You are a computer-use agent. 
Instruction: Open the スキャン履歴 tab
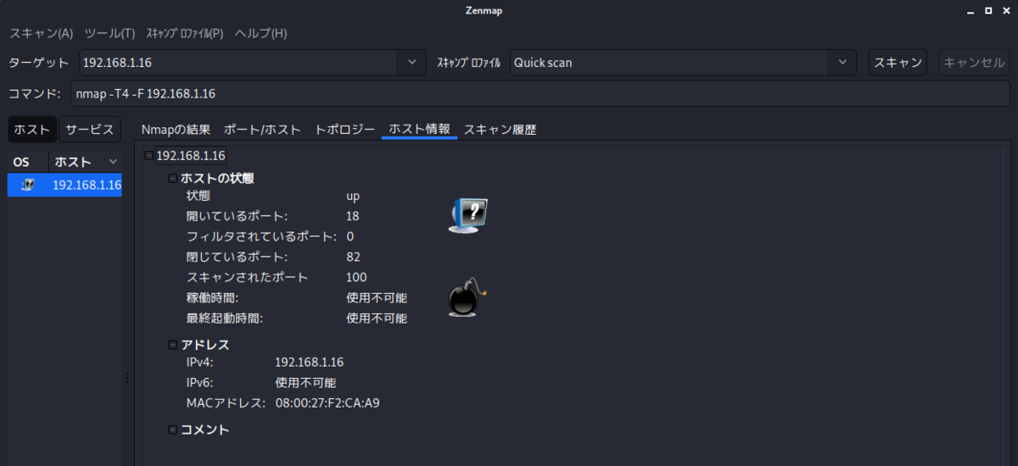(x=500, y=130)
